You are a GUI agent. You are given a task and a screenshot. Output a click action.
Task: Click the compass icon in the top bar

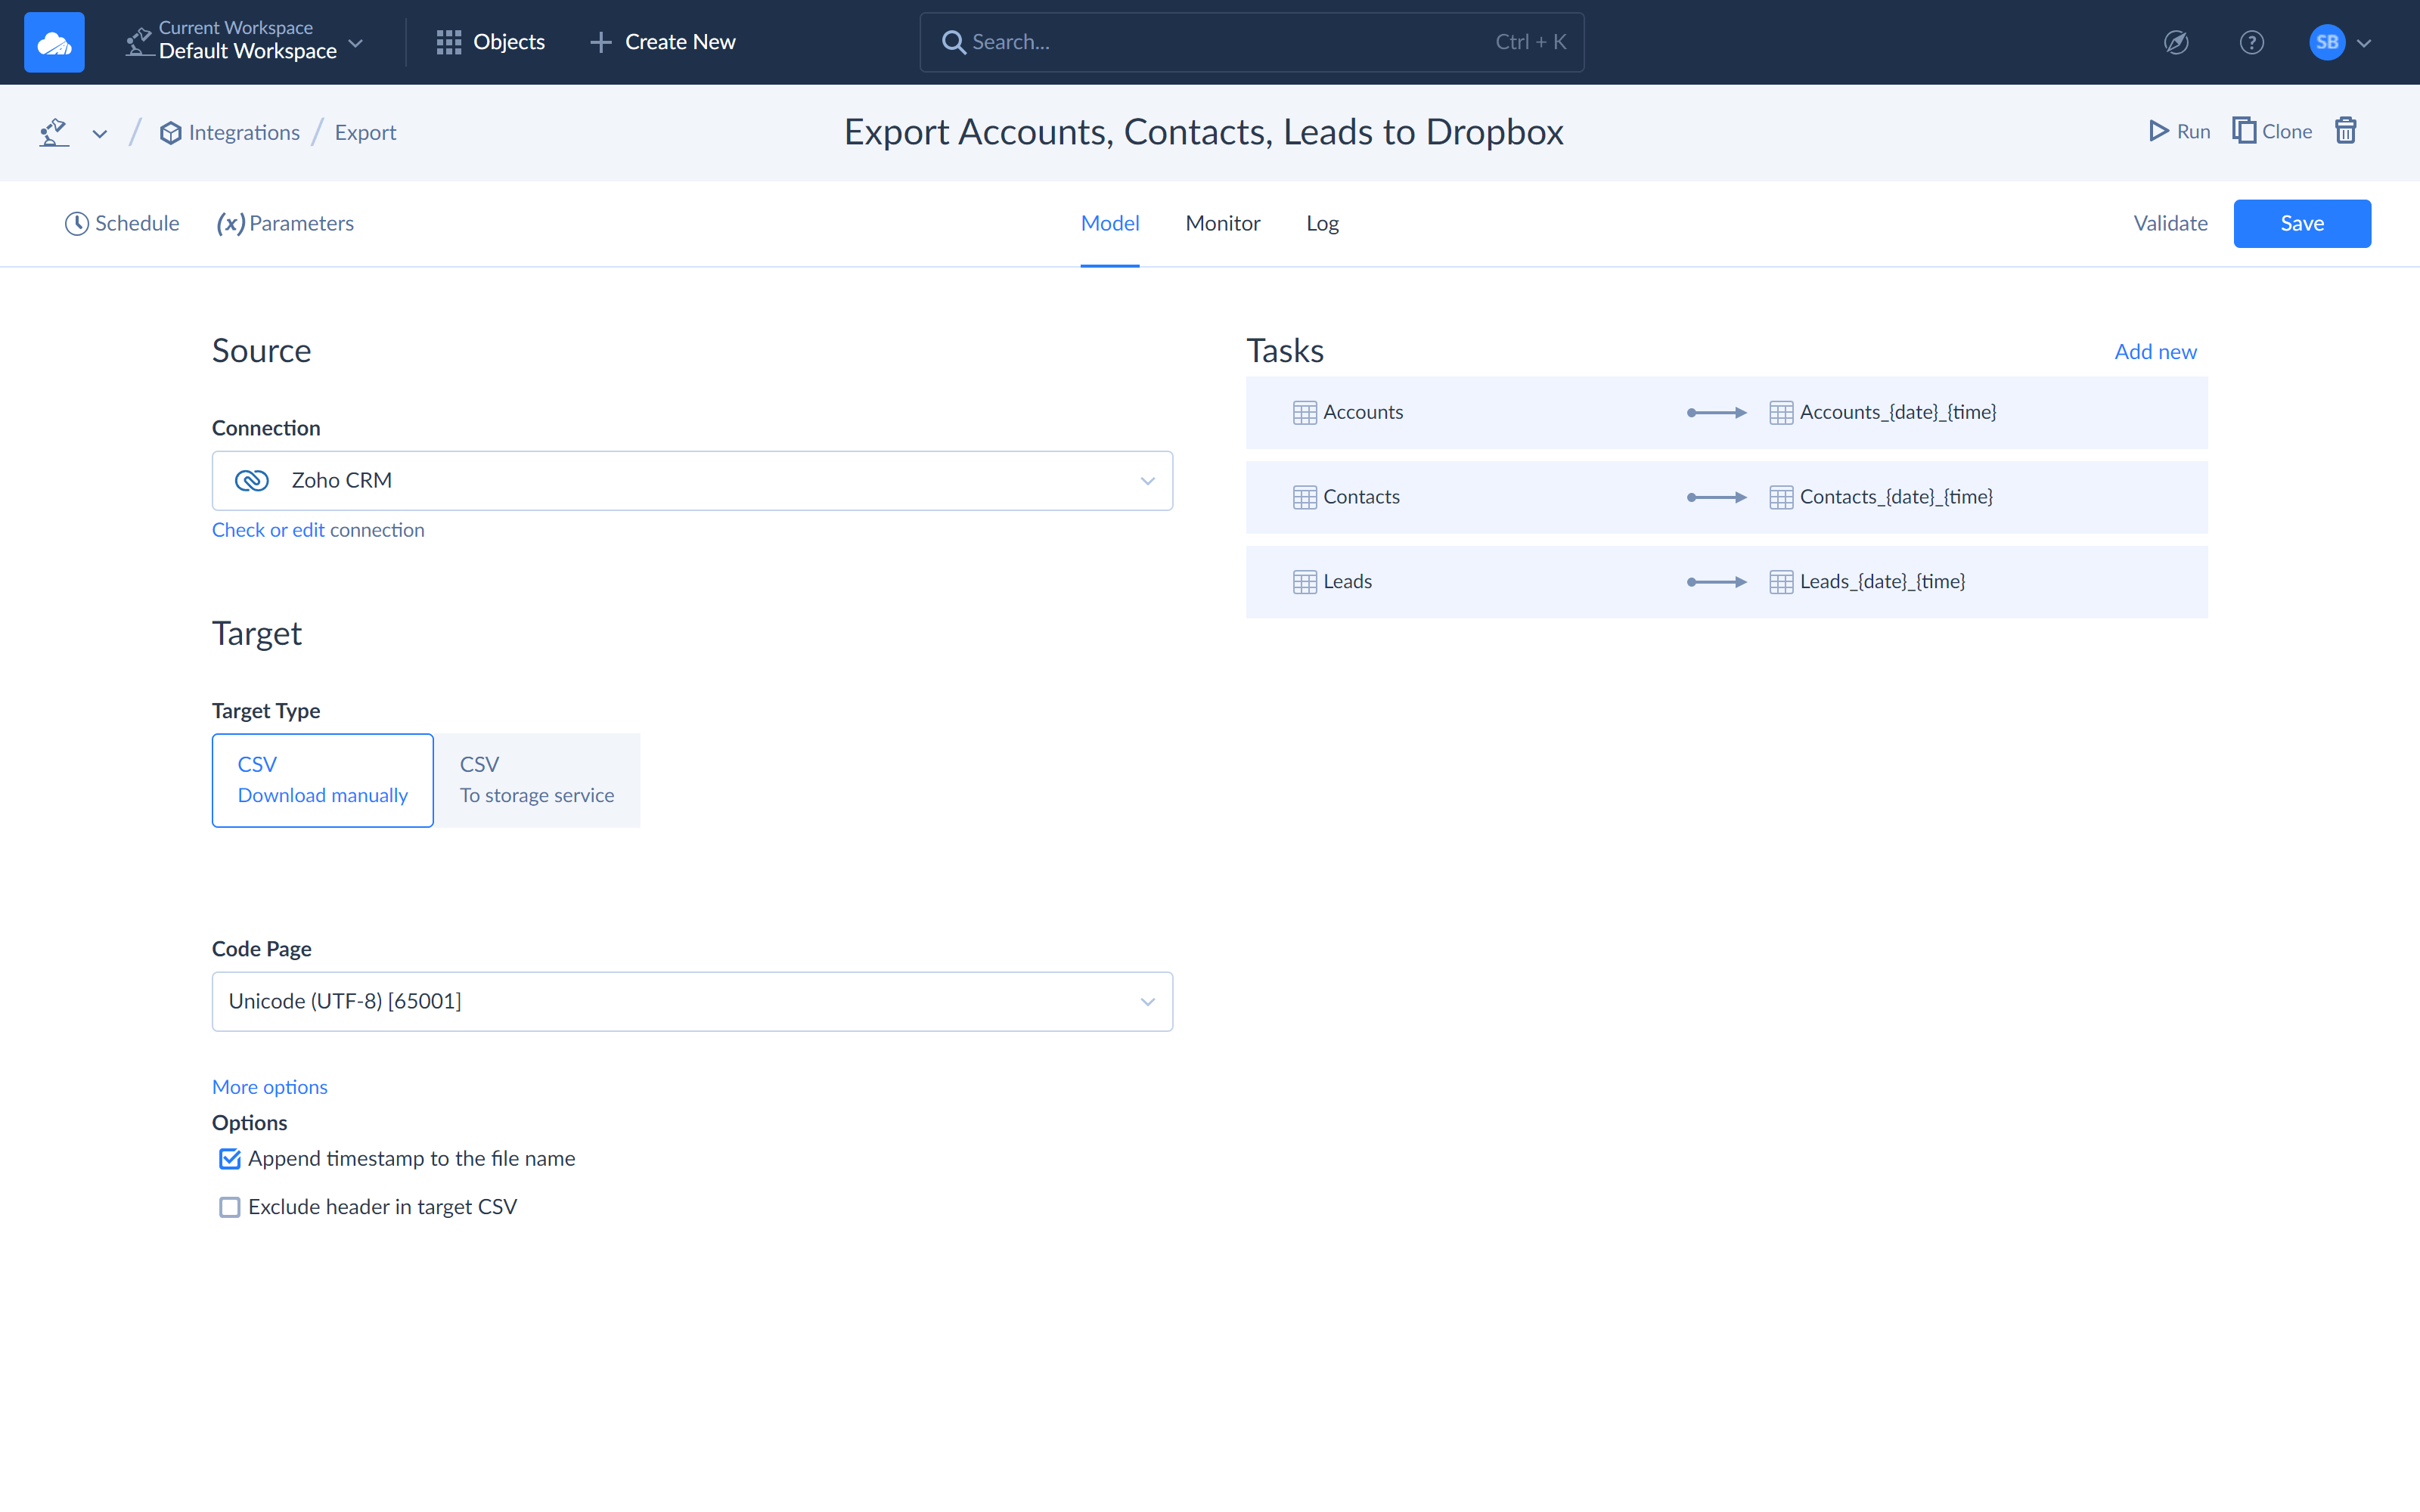(x=2176, y=42)
